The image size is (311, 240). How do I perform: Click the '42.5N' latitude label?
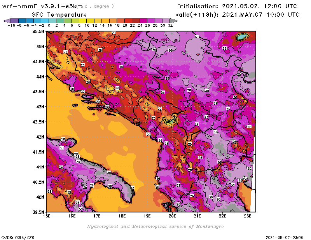(x=38, y=122)
